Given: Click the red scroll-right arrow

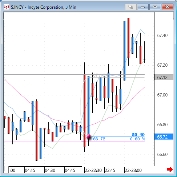Looking at the screenshot, I should click(170, 169).
